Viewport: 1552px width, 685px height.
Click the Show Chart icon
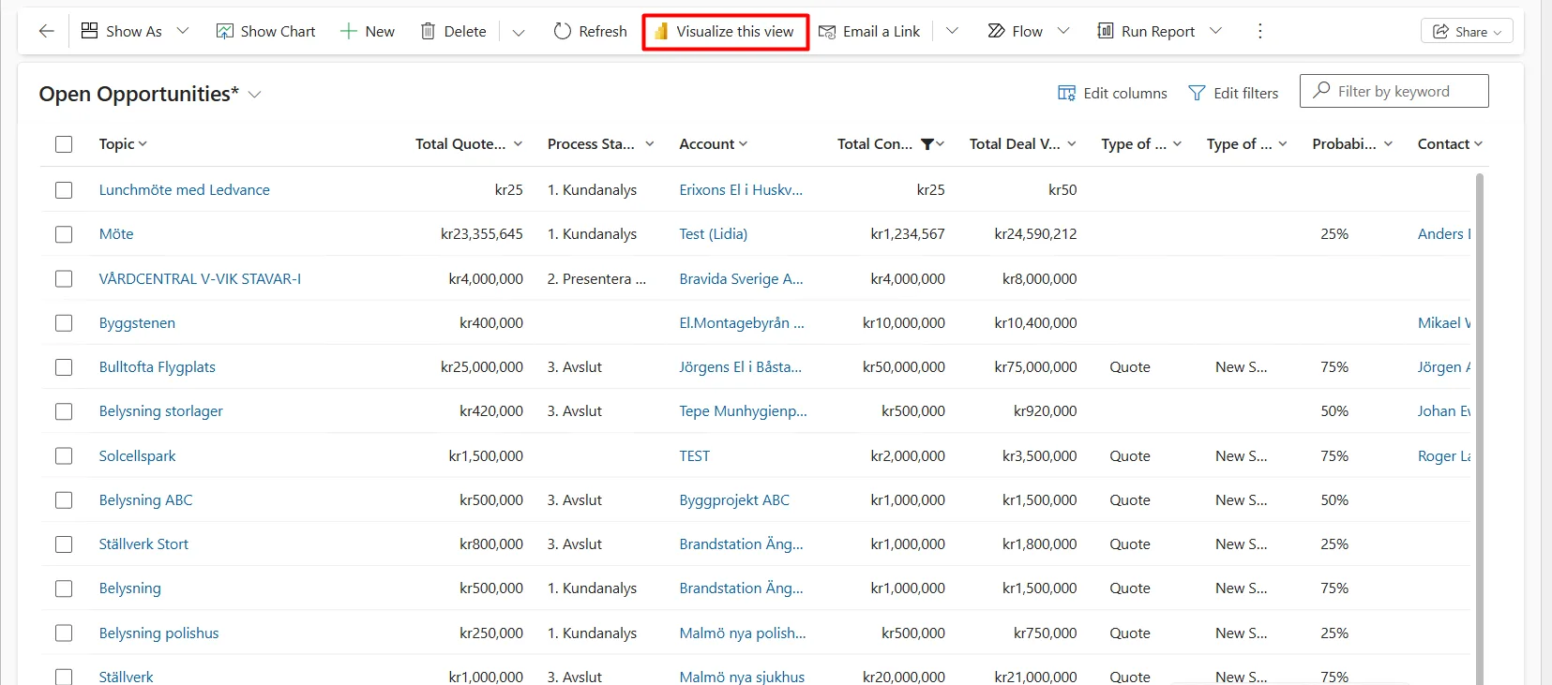(225, 31)
